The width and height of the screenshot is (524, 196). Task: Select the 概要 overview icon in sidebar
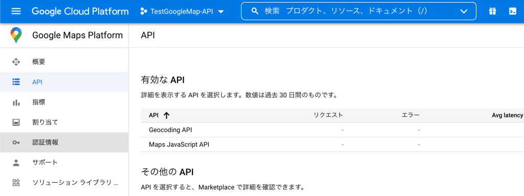[x=16, y=62]
